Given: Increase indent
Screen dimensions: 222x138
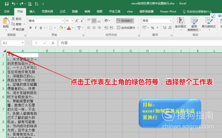Looking at the screenshot, I should 111,28.
